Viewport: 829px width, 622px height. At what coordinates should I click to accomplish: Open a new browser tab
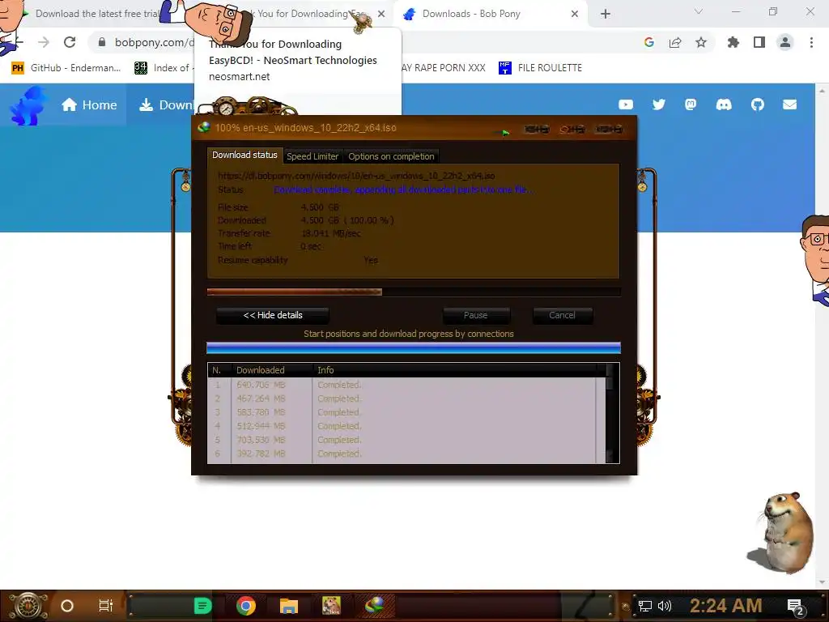click(606, 14)
